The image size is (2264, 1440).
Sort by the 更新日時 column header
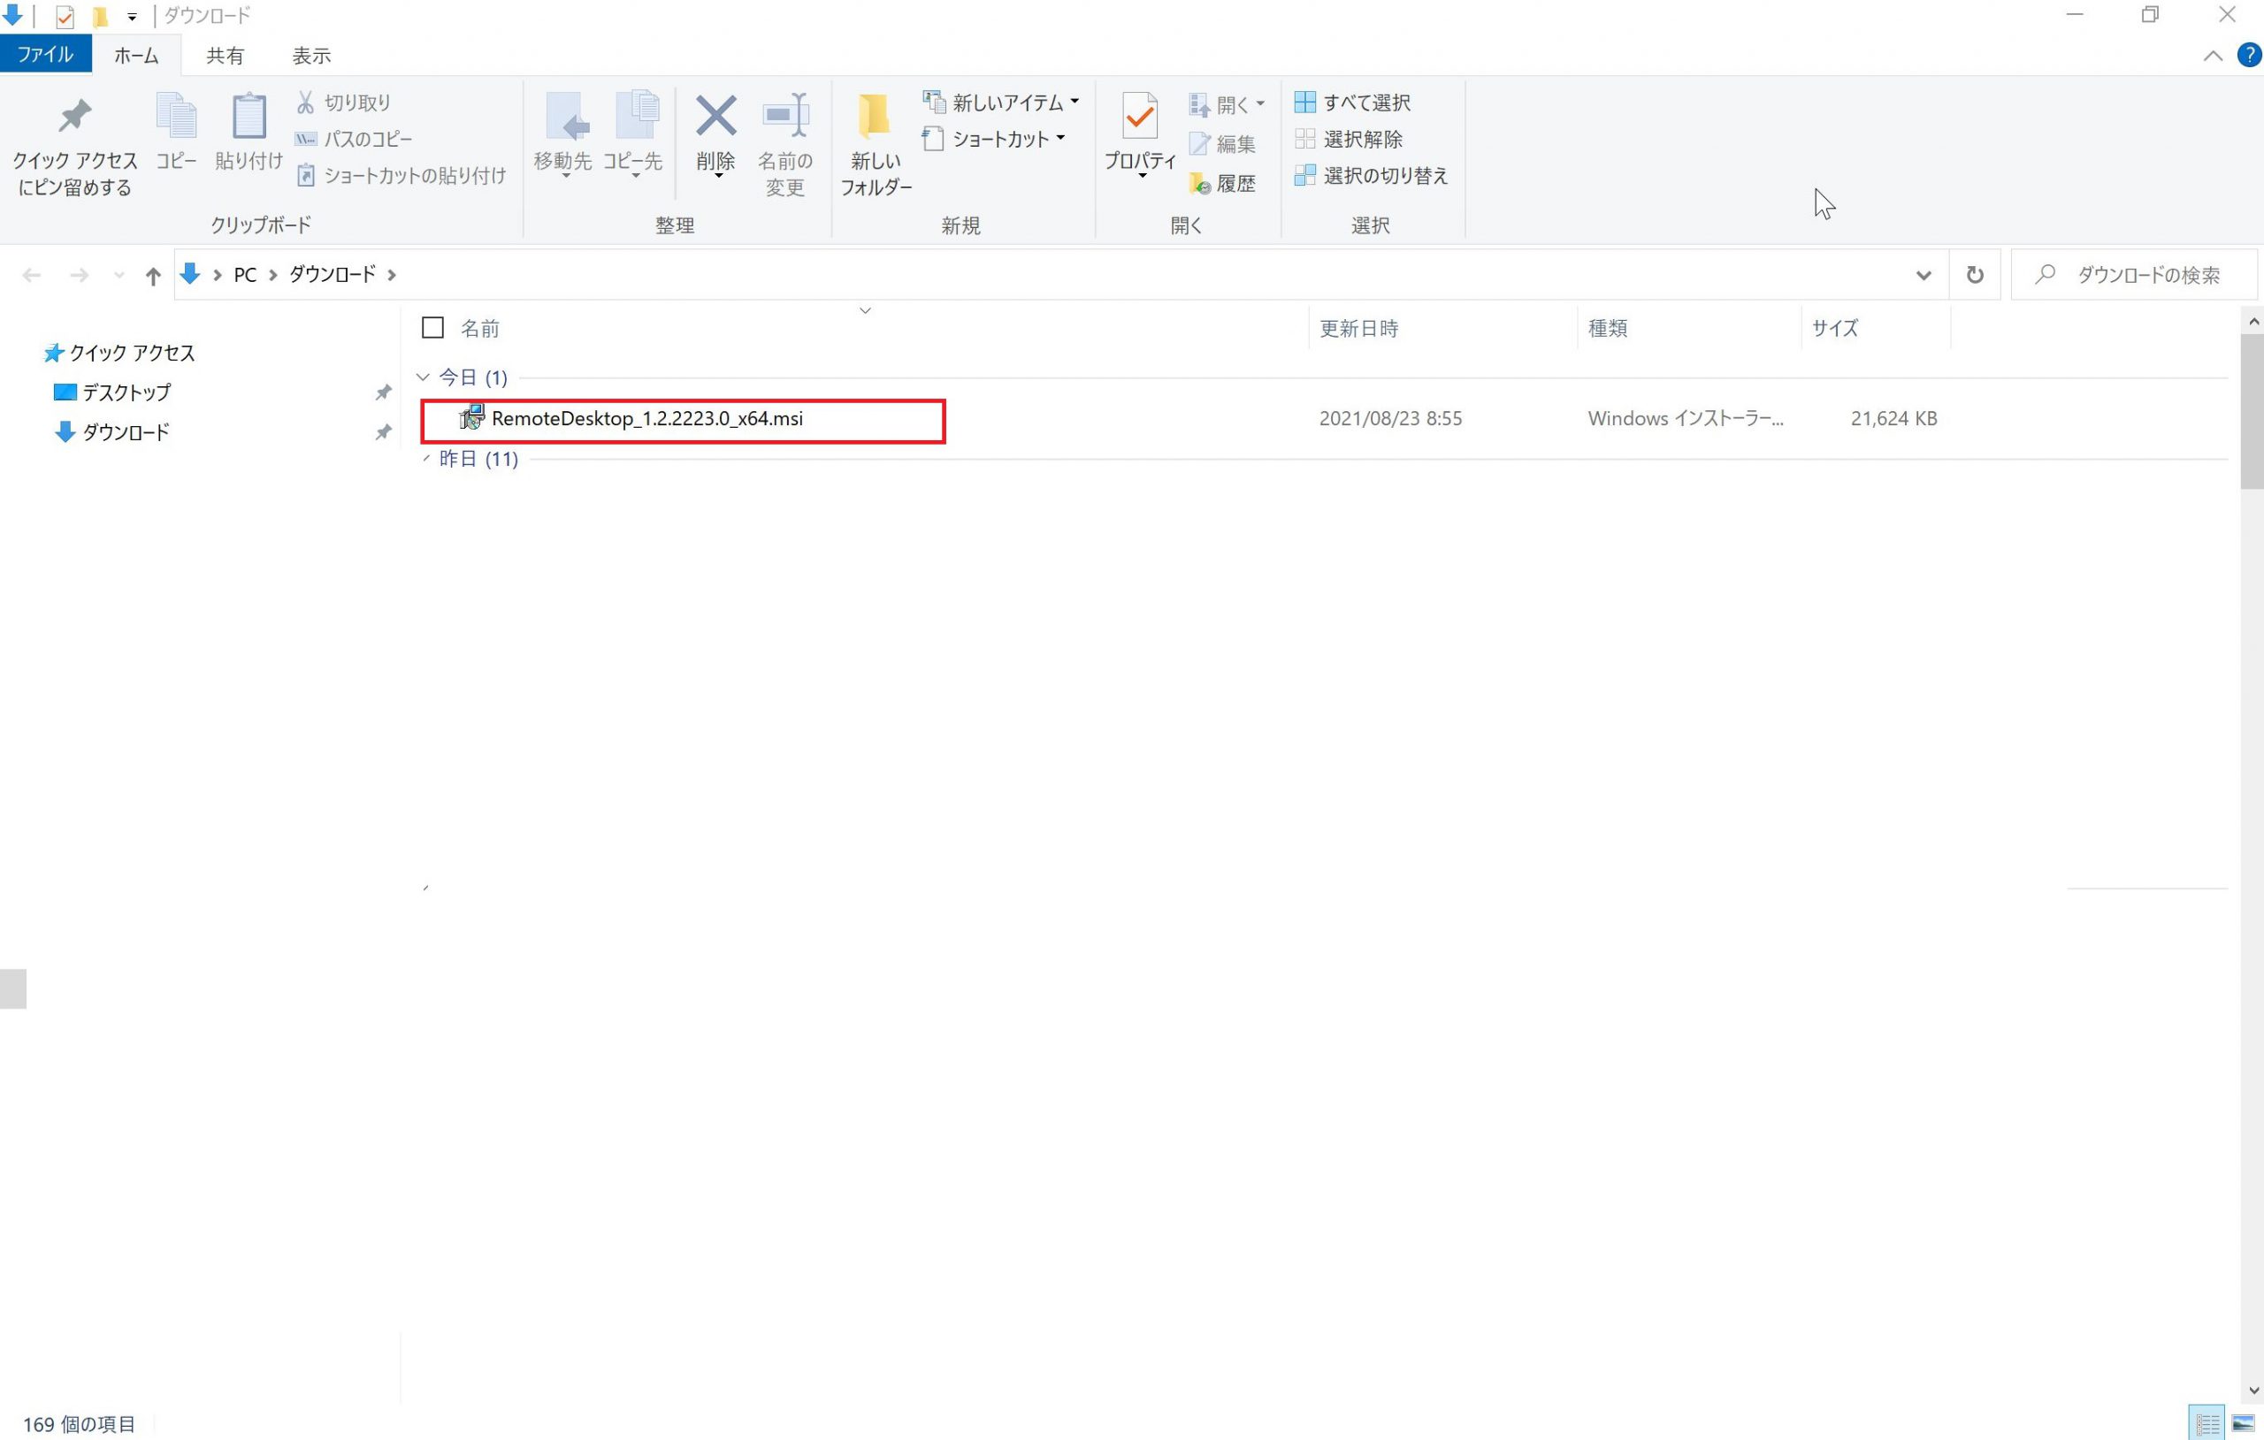coord(1358,329)
